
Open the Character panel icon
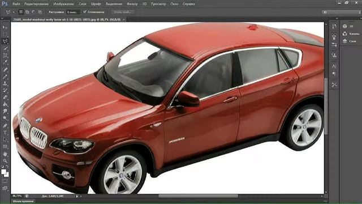click(x=334, y=66)
